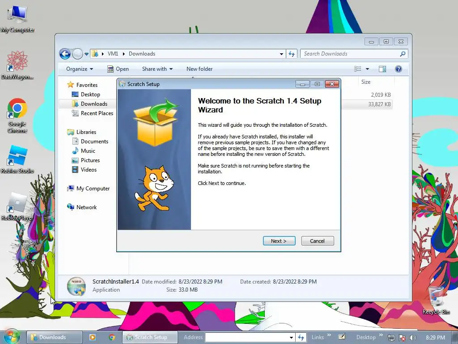Click the network tray icon

[x=391, y=338]
